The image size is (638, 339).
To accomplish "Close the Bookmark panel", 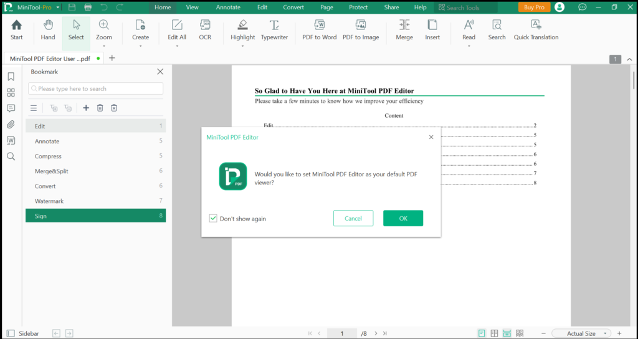I will (x=160, y=72).
